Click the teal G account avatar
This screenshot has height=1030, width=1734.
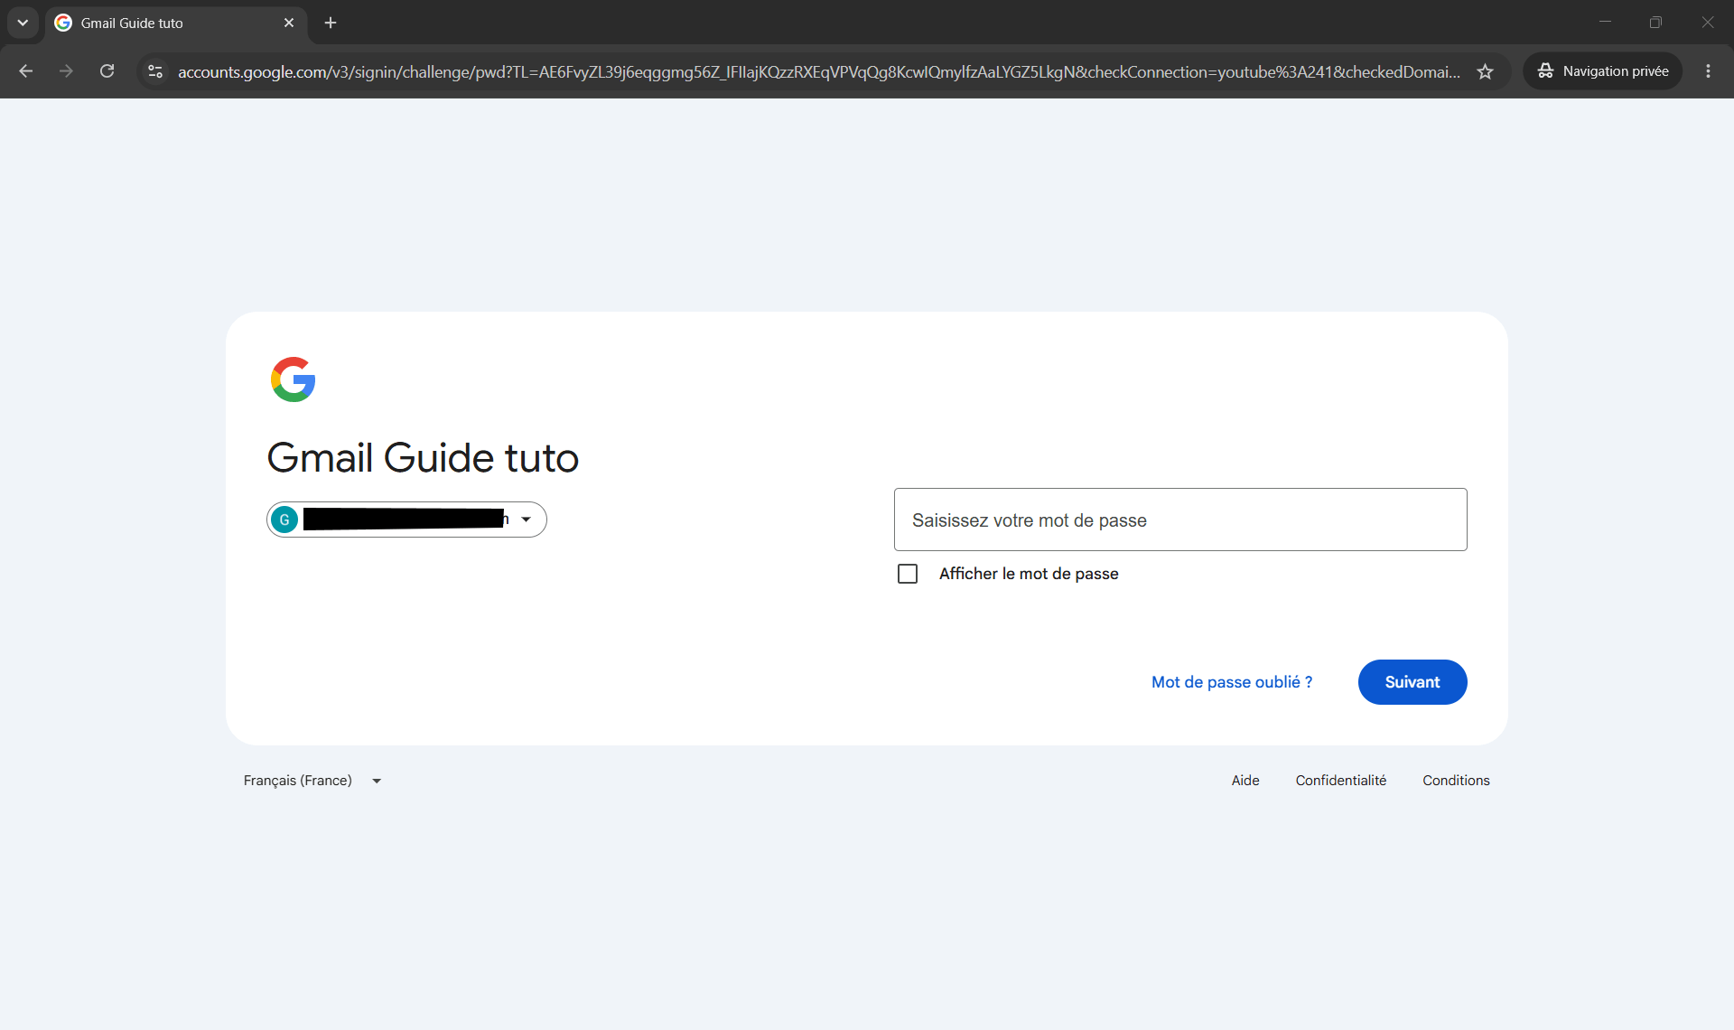pos(284,520)
